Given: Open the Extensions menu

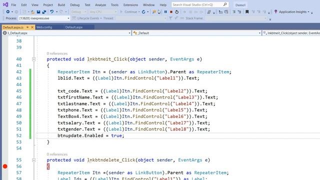Looking at the screenshot, I should [130, 4].
